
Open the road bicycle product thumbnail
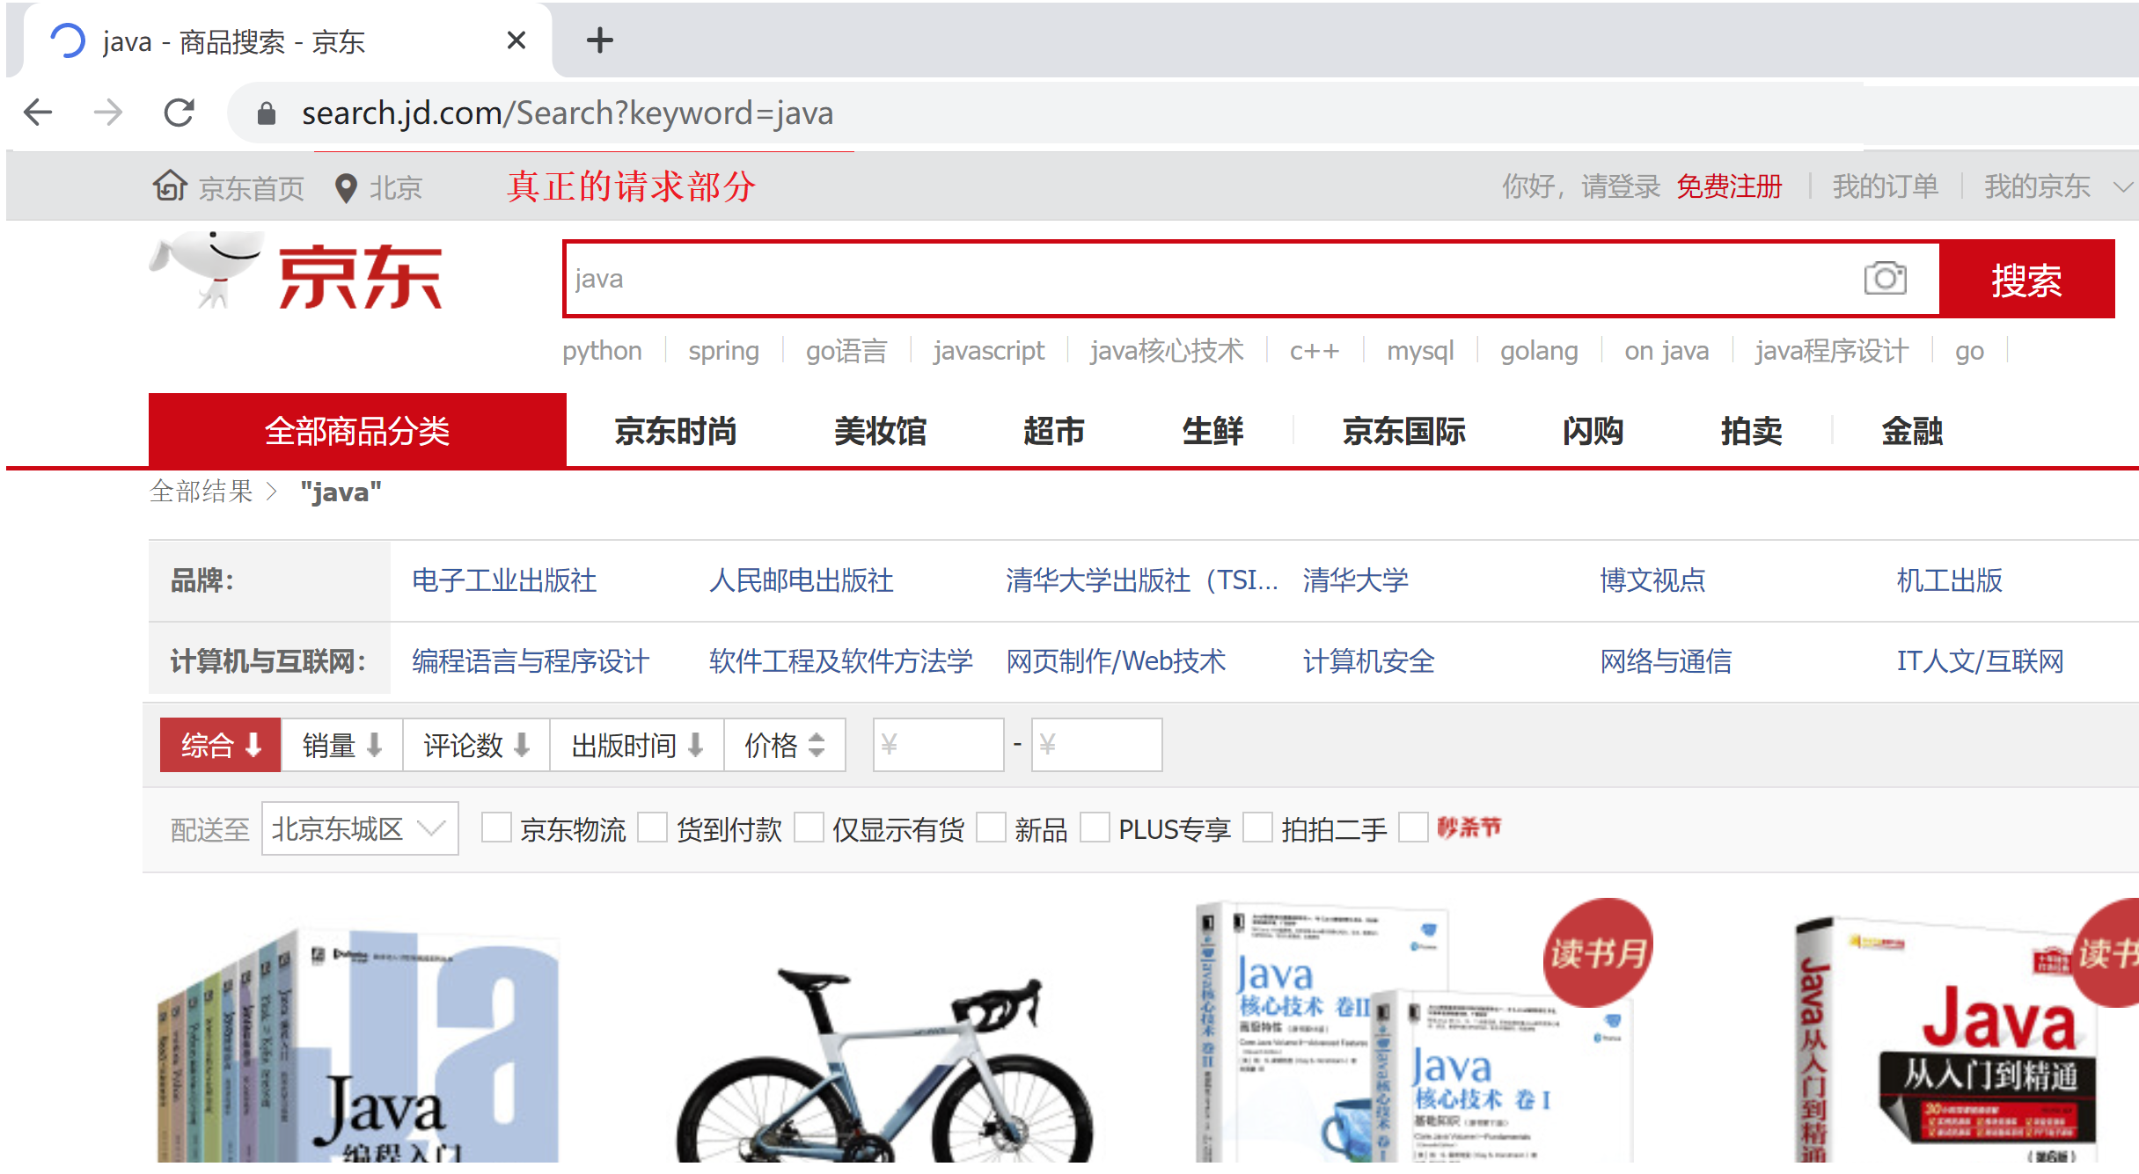(x=884, y=1066)
